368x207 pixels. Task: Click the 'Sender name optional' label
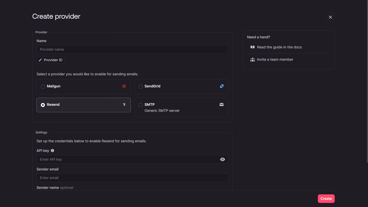coord(55,188)
